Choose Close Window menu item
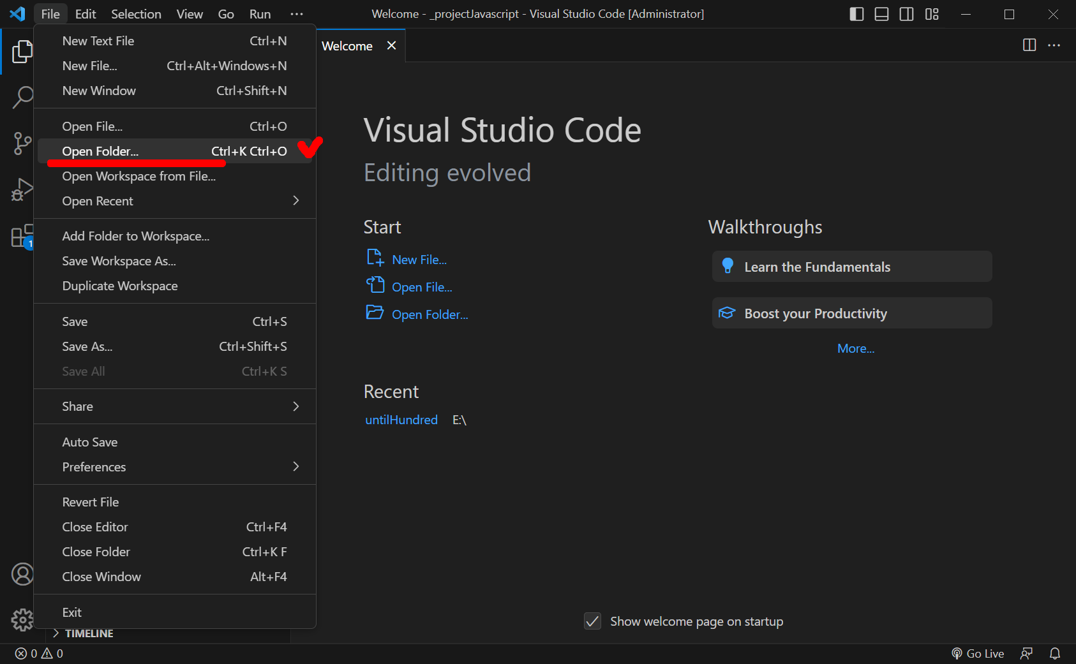Image resolution: width=1076 pixels, height=664 pixels. coord(175,577)
